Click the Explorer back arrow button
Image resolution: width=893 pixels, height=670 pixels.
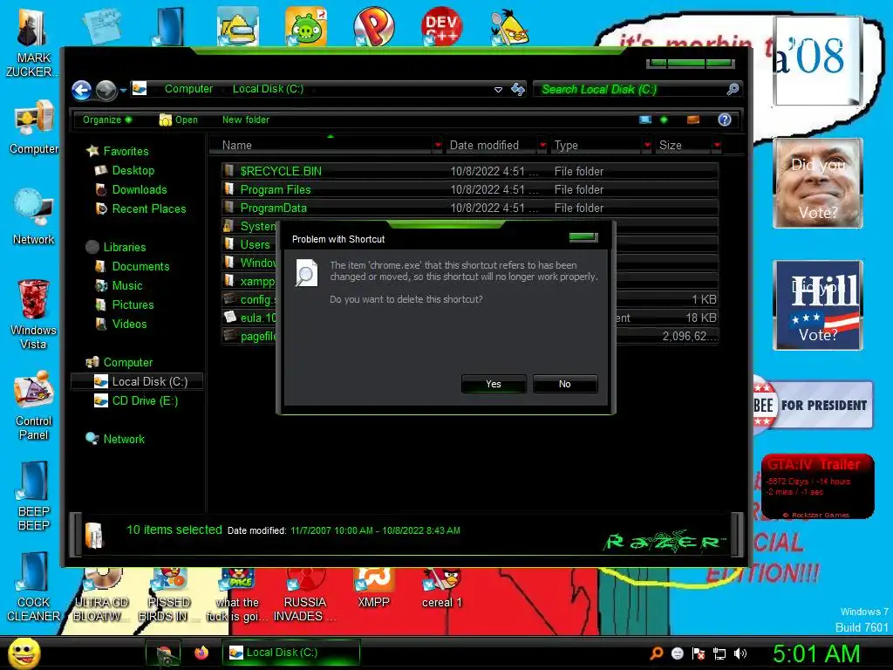[x=82, y=90]
